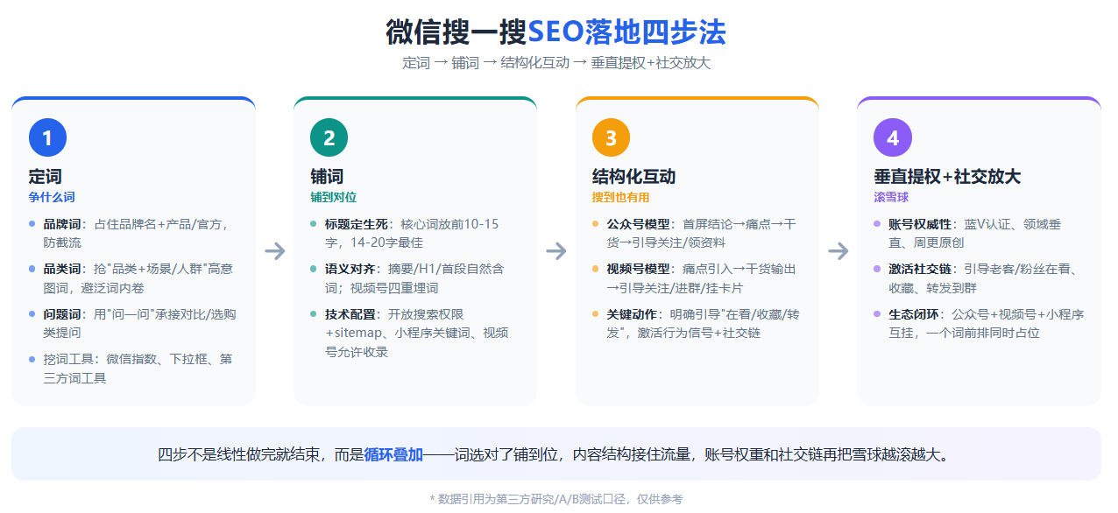1118x513 pixels.
Task: Click the 生态闭环 bullet label
Action: [x=913, y=313]
